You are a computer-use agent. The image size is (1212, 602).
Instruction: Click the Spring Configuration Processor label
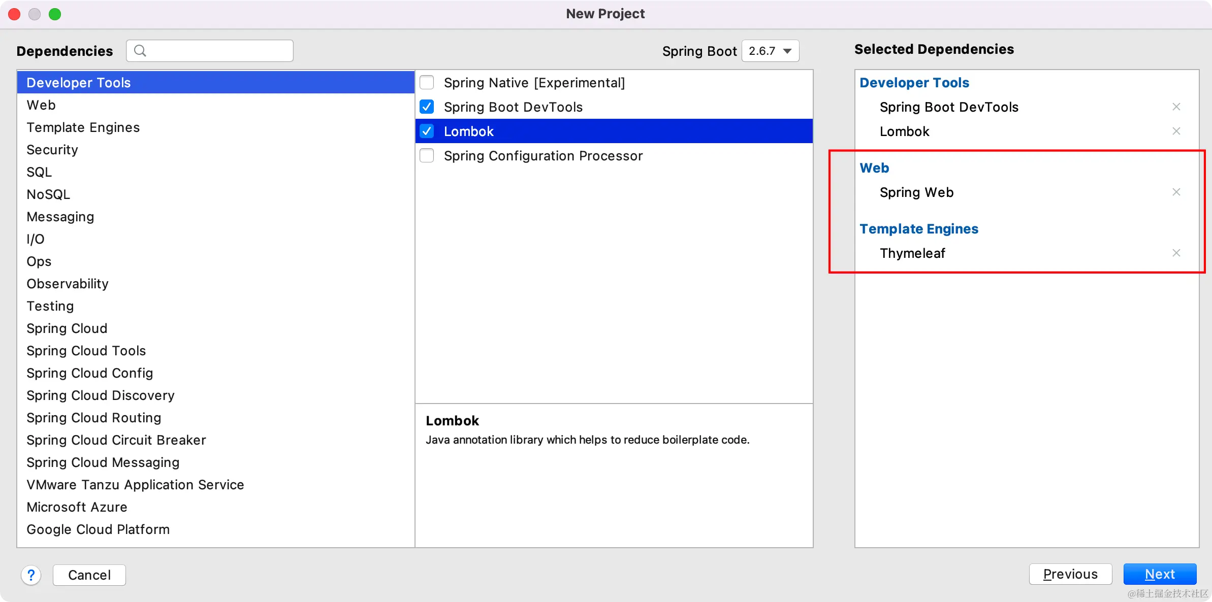click(543, 156)
